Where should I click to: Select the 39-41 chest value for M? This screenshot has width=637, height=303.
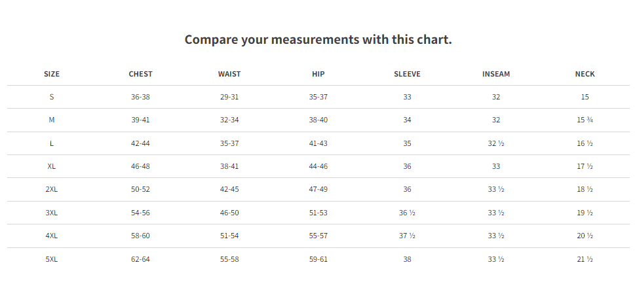click(x=140, y=120)
